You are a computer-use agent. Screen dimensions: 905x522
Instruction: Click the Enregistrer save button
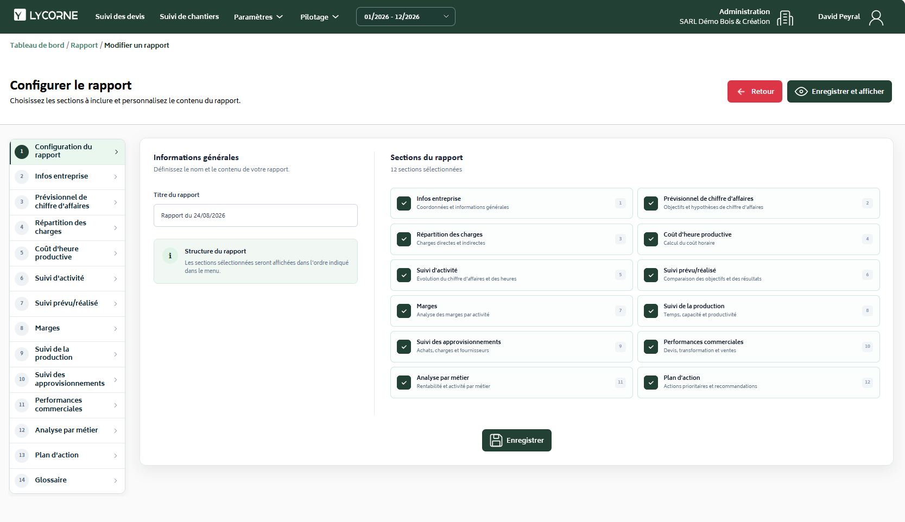517,440
